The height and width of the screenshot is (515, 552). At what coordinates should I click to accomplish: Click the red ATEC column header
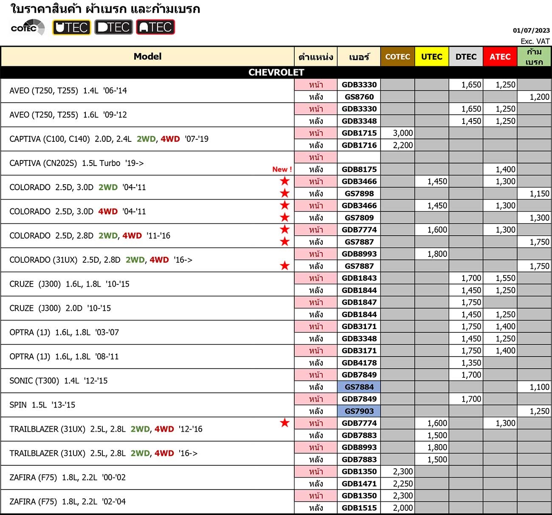(x=500, y=56)
